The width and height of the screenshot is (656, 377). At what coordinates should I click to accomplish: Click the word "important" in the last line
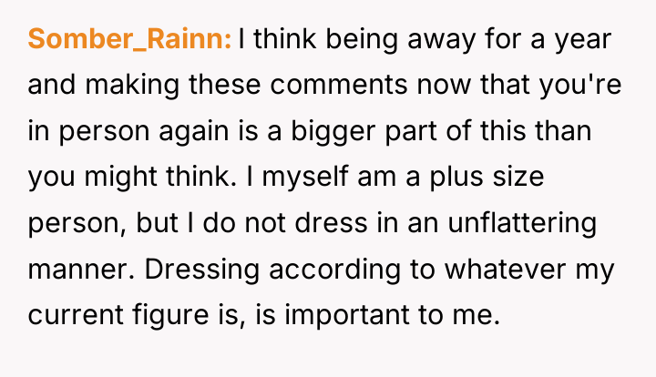click(347, 315)
